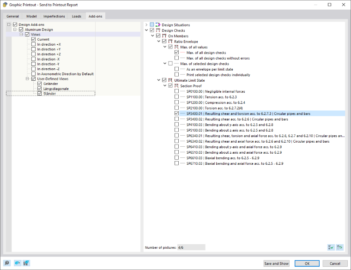Collapse the Max. of all values node
Image resolution: width=351 pixels, height=270 pixels.
click(x=165, y=47)
